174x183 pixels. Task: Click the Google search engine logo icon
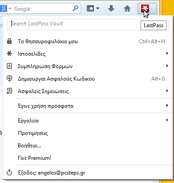4,8
